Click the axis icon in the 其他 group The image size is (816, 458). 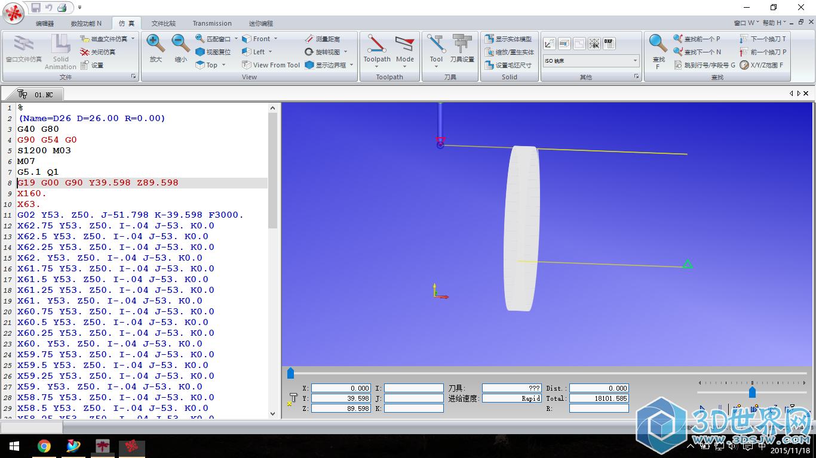coord(549,43)
